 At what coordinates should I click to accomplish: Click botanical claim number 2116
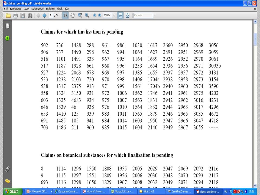pos(213,168)
